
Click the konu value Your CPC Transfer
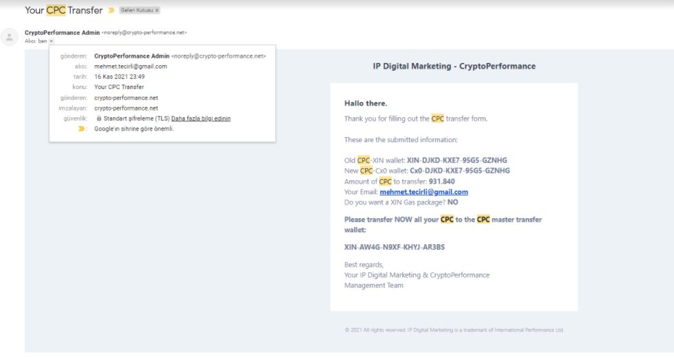(x=119, y=87)
